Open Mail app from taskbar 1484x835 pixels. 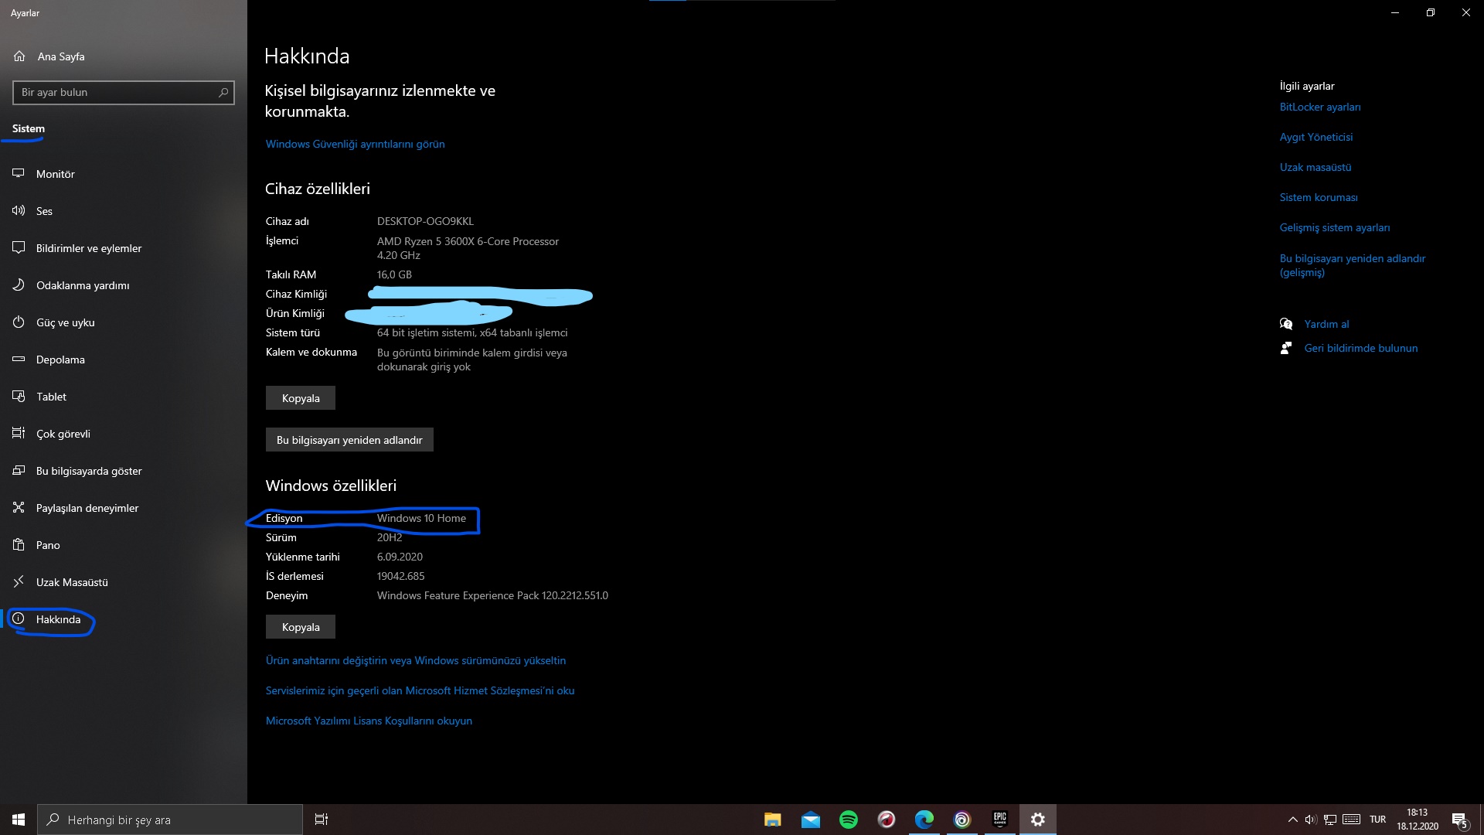tap(811, 820)
